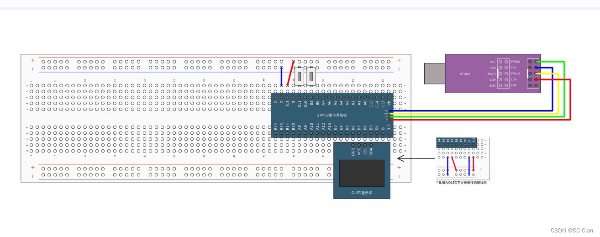Screen dimensions: 600x237
Task: Click the C13 pin label on the STM32 board
Action: tap(383, 104)
